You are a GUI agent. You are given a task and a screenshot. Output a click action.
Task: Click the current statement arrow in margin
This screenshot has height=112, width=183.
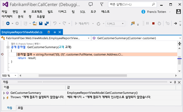2,54
